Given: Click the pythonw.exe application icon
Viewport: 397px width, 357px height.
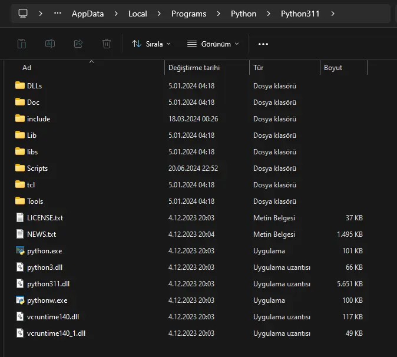Looking at the screenshot, I should (20, 300).
